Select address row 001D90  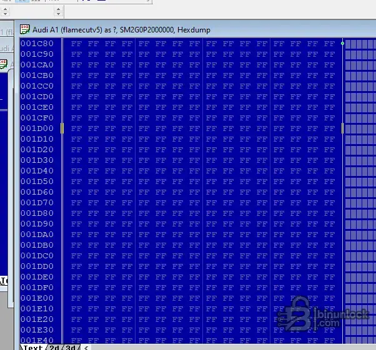(x=37, y=224)
